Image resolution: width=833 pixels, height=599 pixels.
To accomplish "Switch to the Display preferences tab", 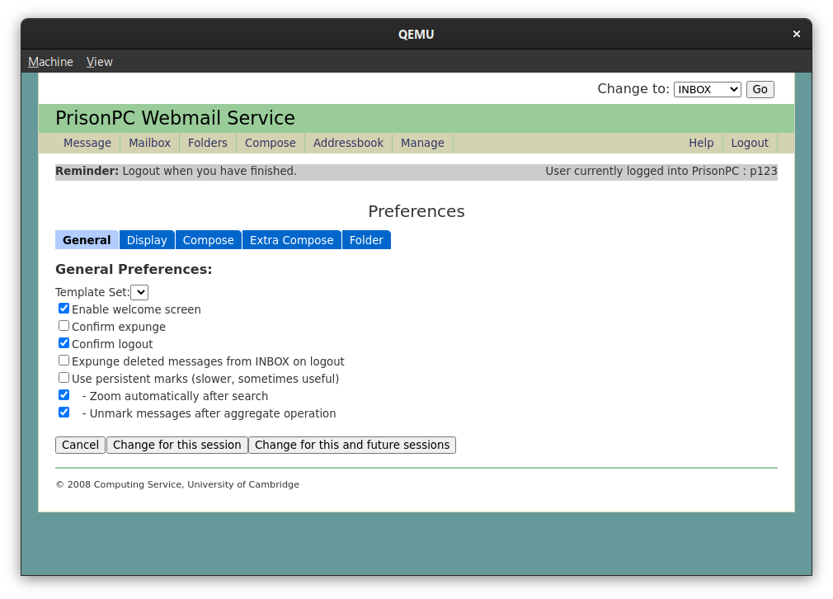I will [x=147, y=240].
